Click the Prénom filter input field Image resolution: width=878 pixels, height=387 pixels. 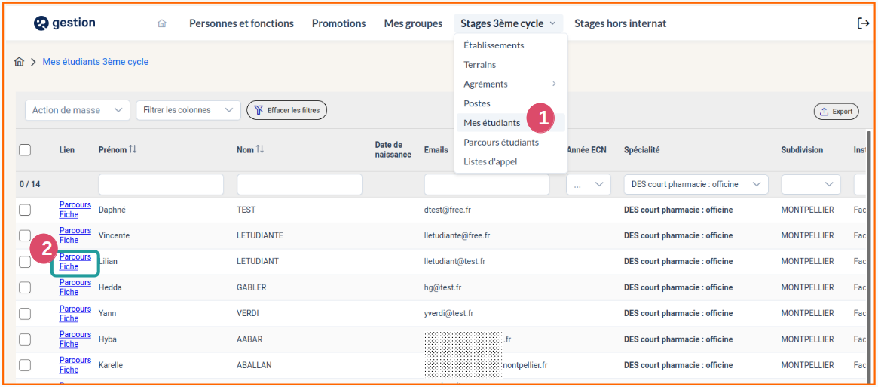161,185
